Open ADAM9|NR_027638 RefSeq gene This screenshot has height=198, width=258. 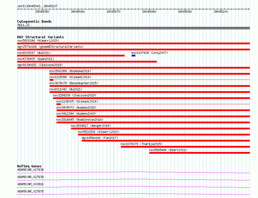30,170
